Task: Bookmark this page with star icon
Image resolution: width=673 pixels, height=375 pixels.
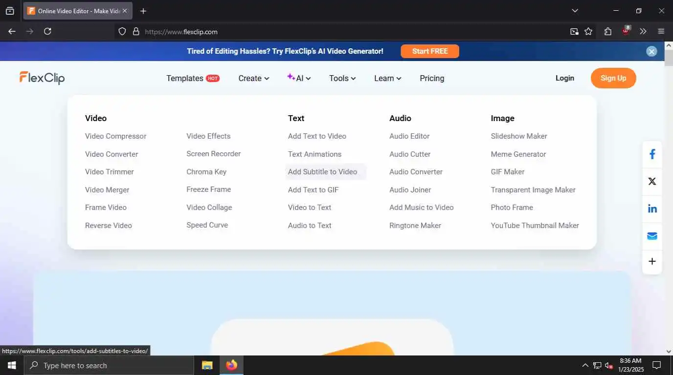Action: click(588, 31)
